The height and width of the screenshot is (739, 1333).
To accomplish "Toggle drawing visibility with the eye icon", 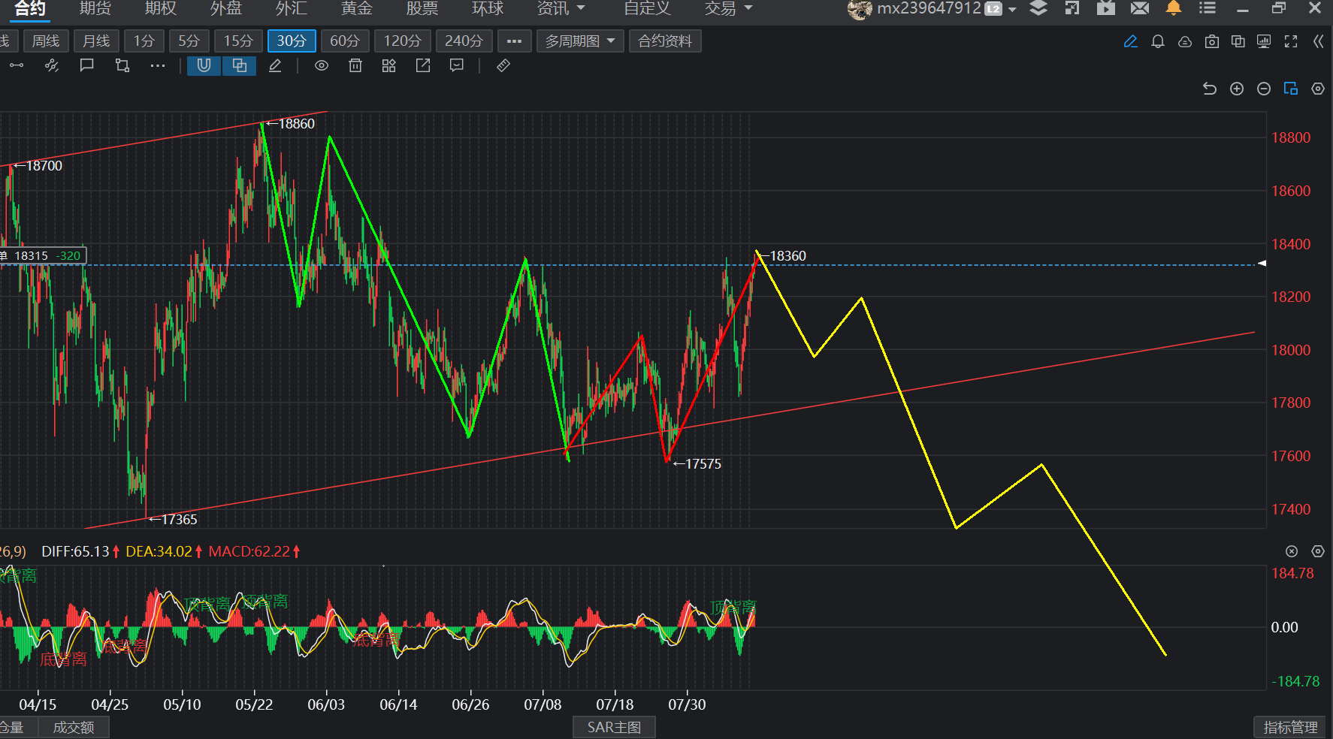I will tap(322, 66).
